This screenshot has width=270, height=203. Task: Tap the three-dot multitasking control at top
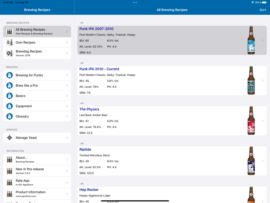pyautogui.click(x=135, y=3)
